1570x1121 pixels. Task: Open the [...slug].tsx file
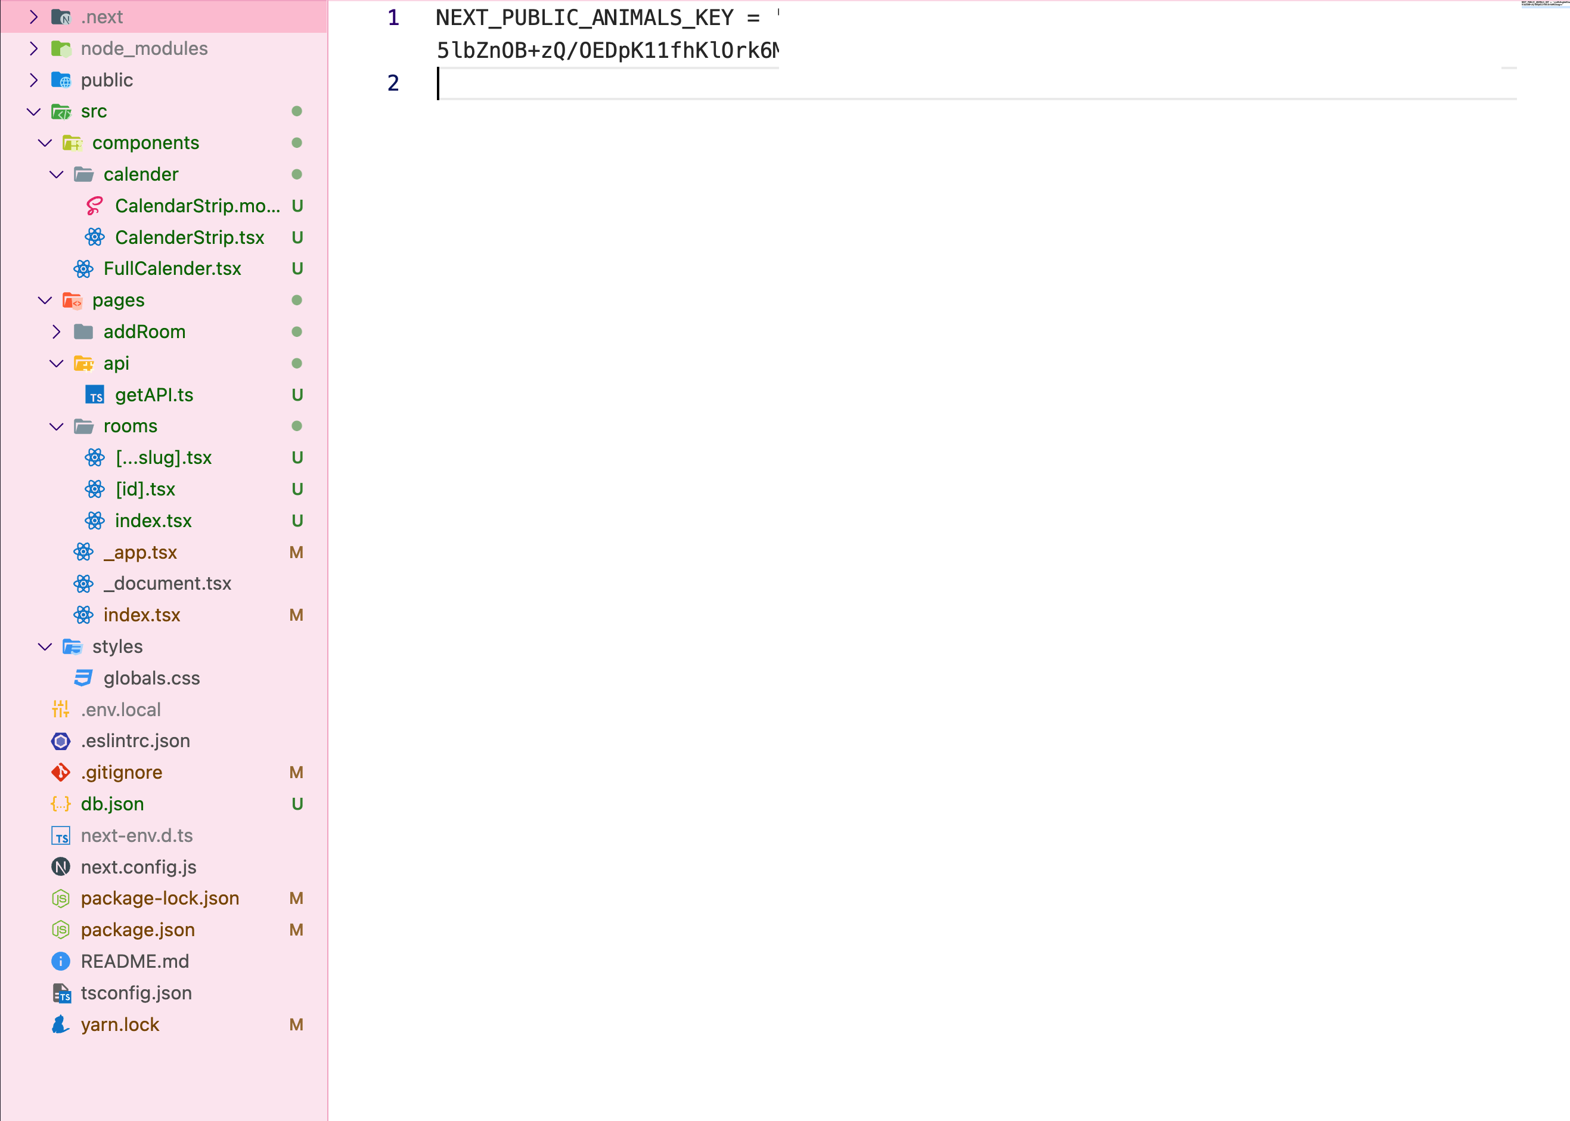pyautogui.click(x=163, y=458)
